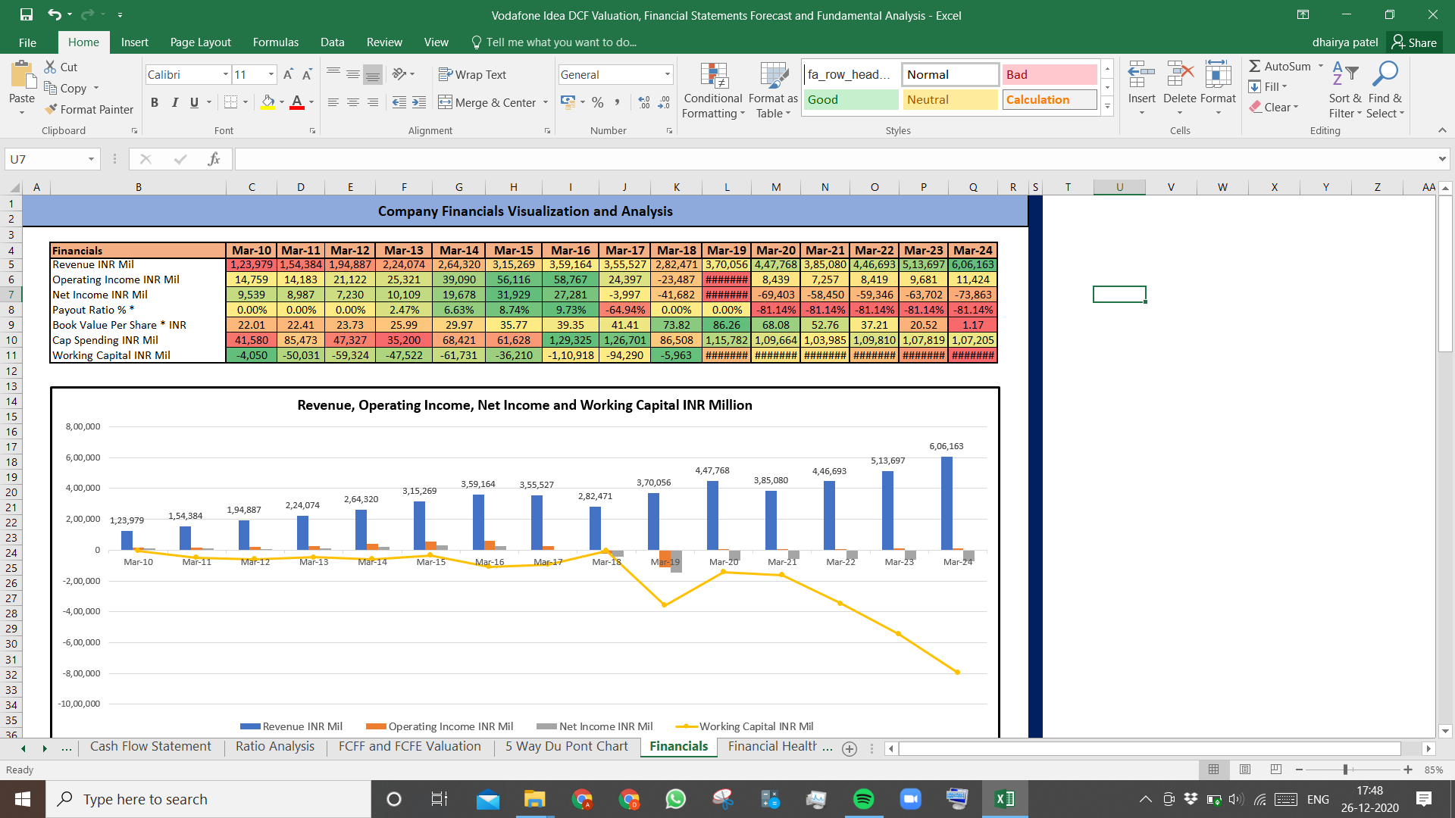Screen dimensions: 1455x818
Task: Open the font size dropdown
Action: (271, 74)
